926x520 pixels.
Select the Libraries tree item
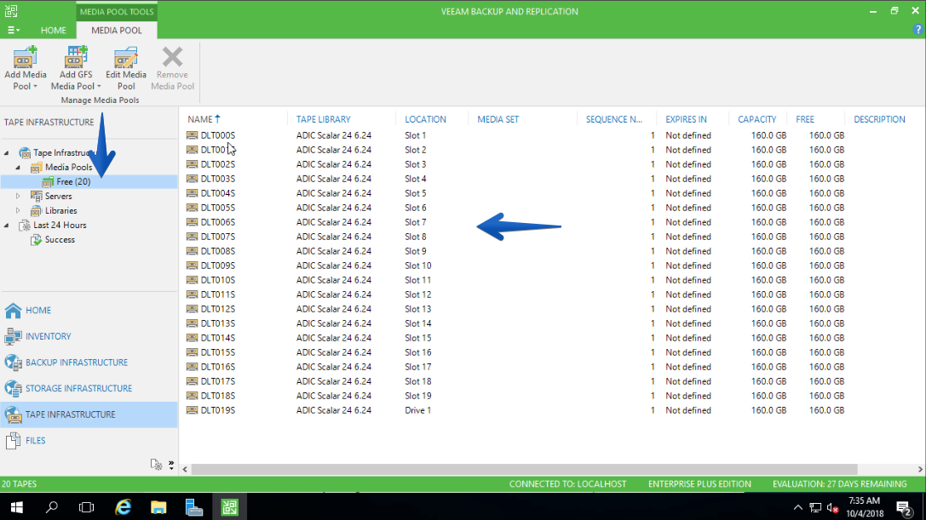coord(60,211)
